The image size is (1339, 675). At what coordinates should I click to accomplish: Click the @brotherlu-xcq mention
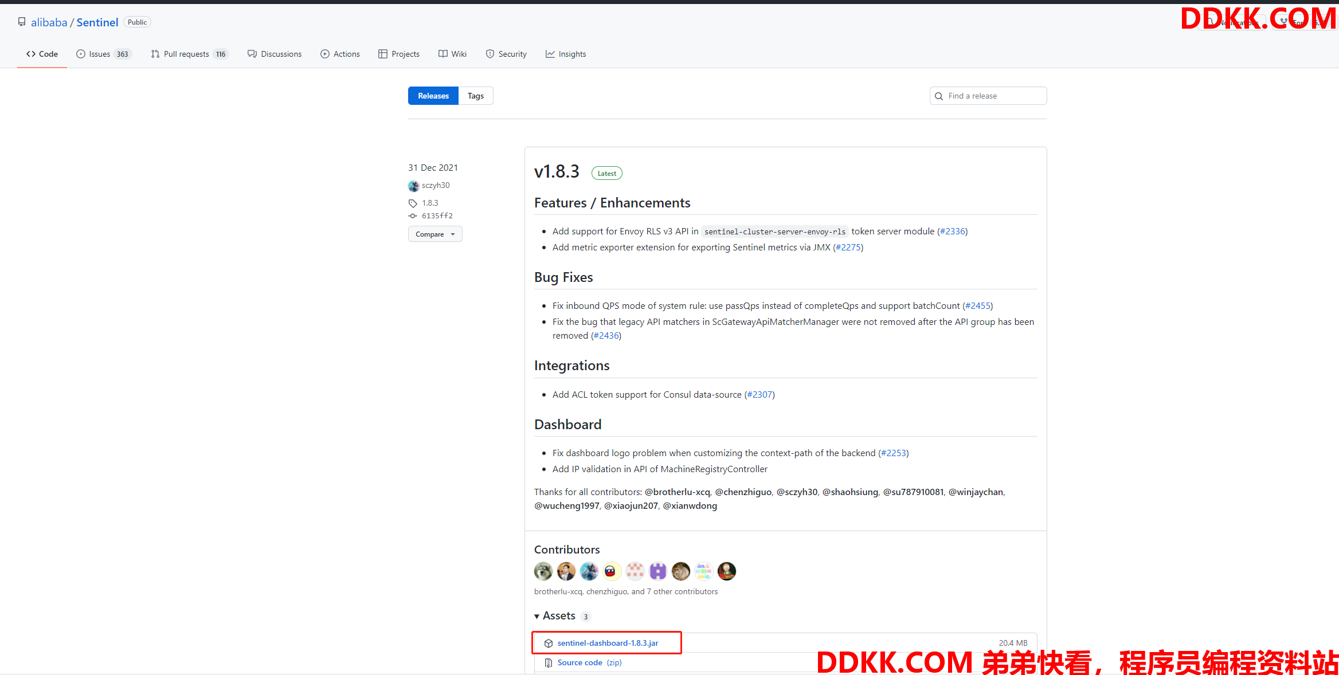click(x=678, y=492)
